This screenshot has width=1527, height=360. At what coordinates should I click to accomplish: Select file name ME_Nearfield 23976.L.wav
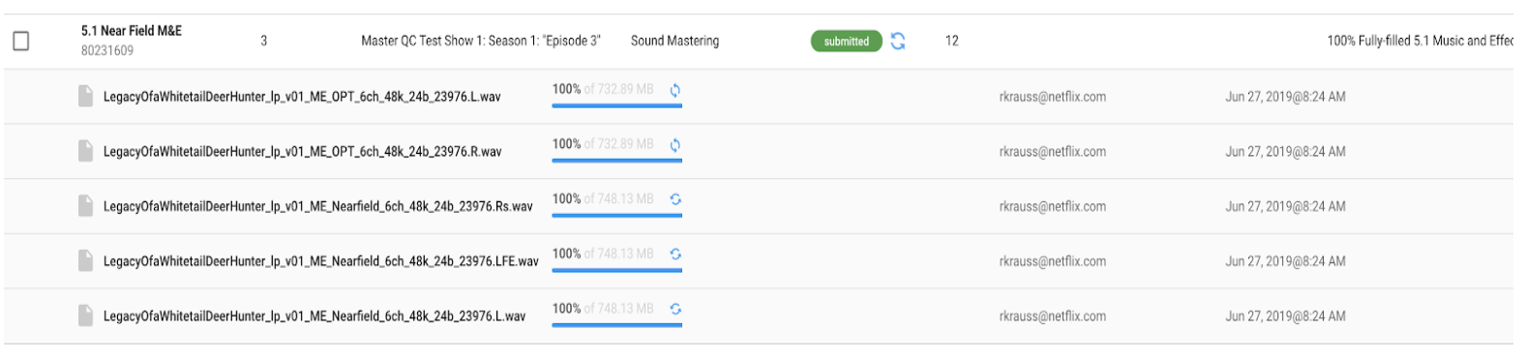[x=314, y=316]
